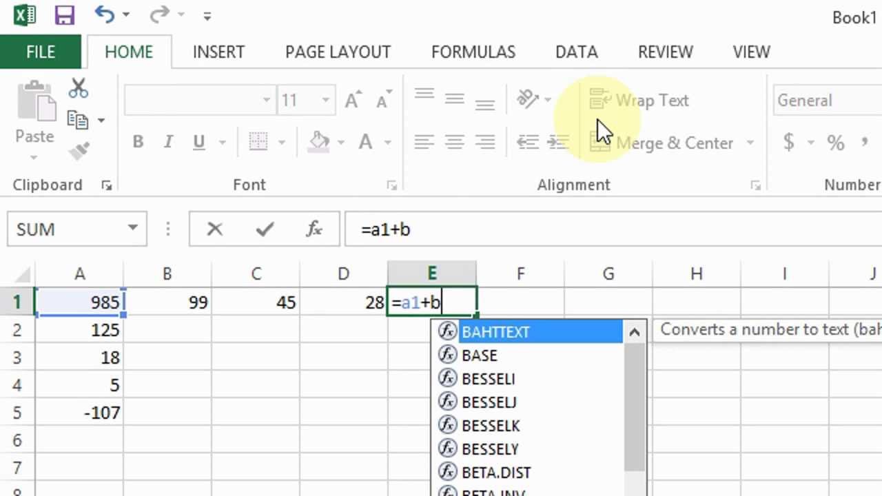
Task: Save the workbook using the floppy icon
Action: pyautogui.click(x=64, y=15)
